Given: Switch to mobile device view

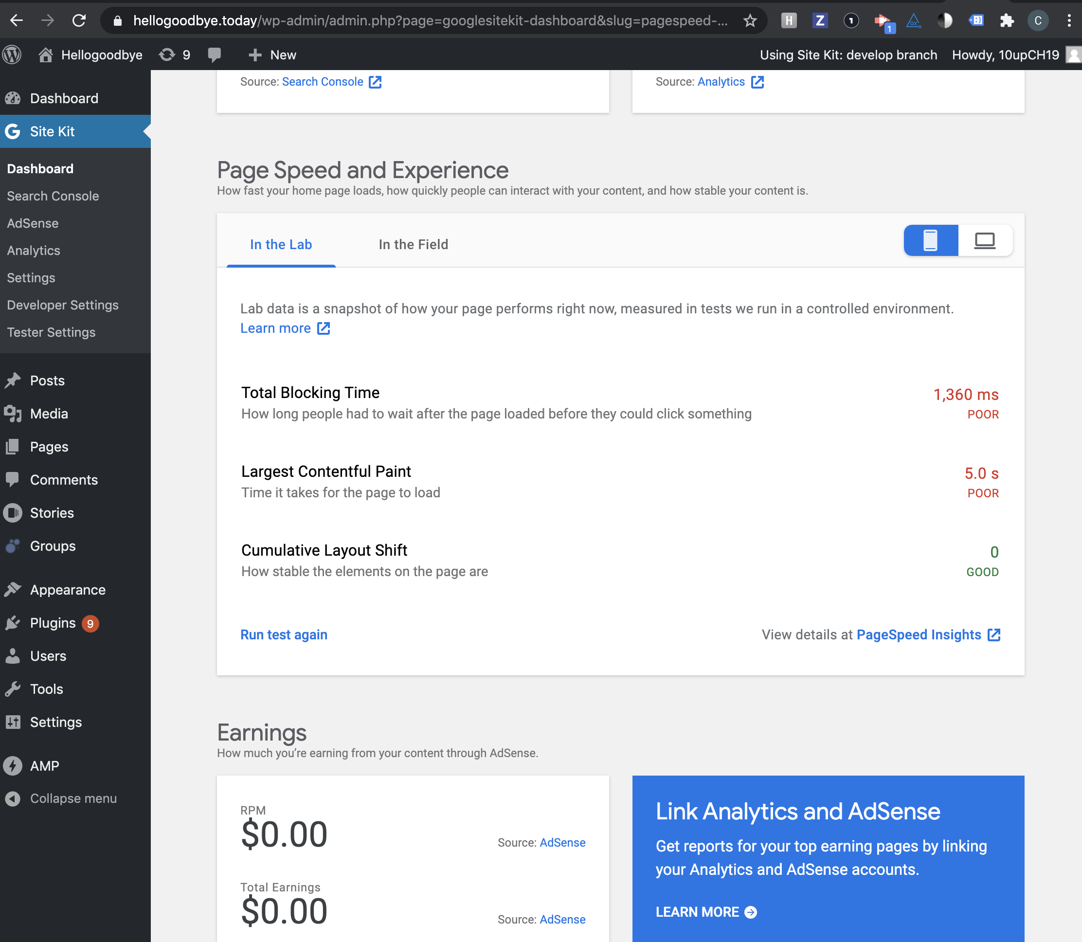Looking at the screenshot, I should pyautogui.click(x=931, y=241).
